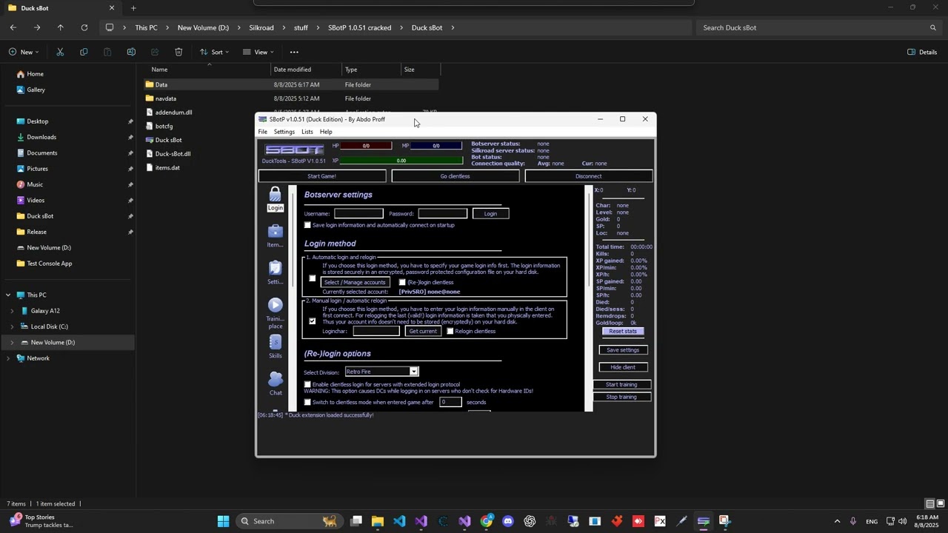
Task: Click the Get current button
Action: click(423, 331)
